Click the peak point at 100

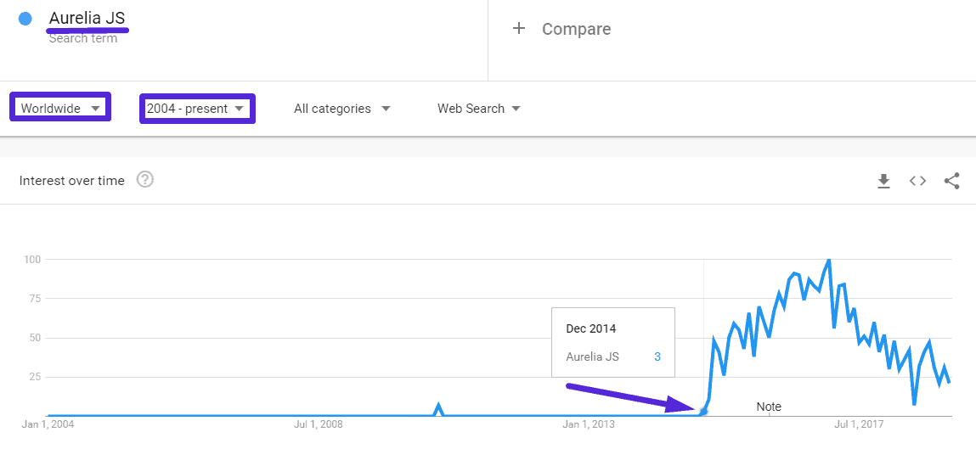pyautogui.click(x=828, y=260)
